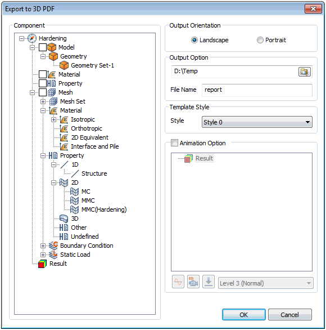Image resolution: width=326 pixels, height=330 pixels.
Task: Check the top-level Property checkbox
Action: coord(43,83)
